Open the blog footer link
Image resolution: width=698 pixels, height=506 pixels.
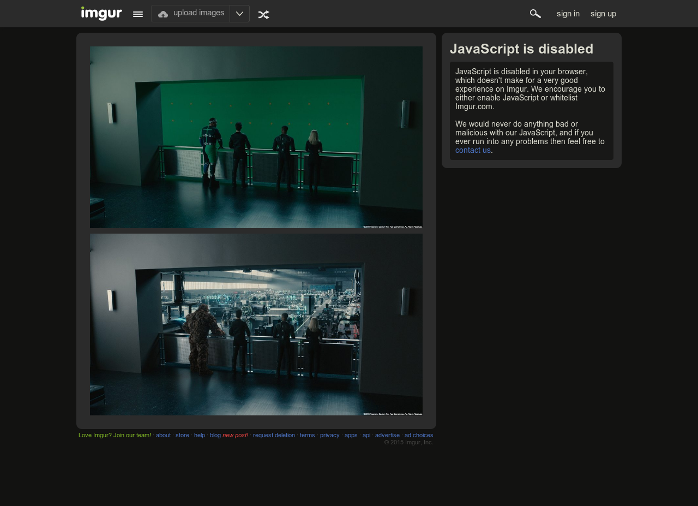pyautogui.click(x=215, y=435)
